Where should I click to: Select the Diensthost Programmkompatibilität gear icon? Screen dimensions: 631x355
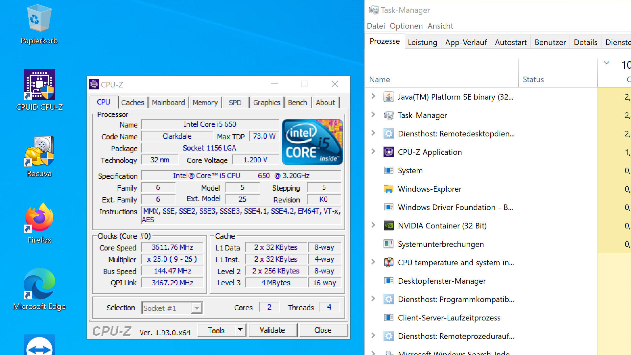point(389,299)
